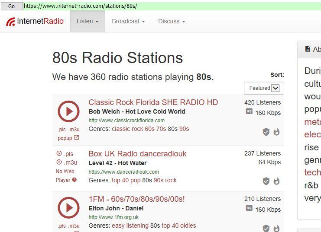Download .pls for Classic Rock Florida
The height and width of the screenshot is (232, 321).
click(x=62, y=130)
